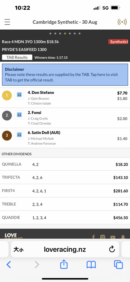Jump to fourth race page dot
This screenshot has width=130, height=282.
(65, 34)
